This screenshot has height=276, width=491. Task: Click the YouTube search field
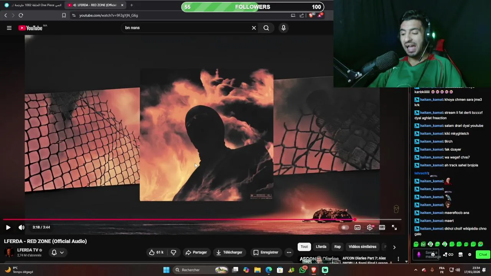186,28
